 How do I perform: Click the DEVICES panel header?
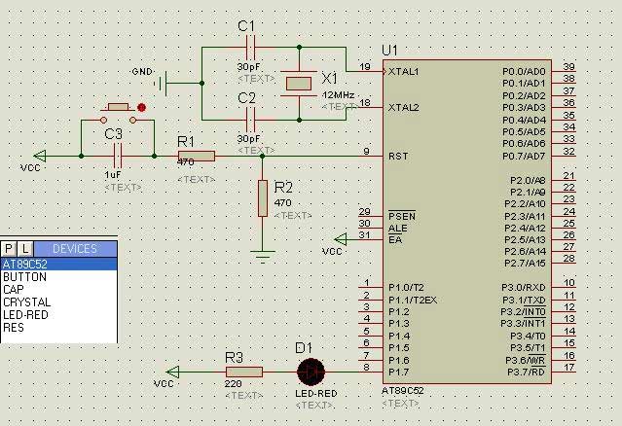tap(75, 249)
